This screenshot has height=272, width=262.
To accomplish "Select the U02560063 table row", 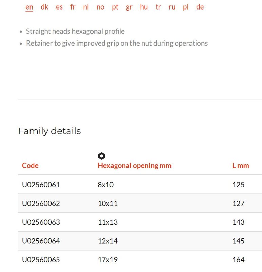I will [140, 222].
